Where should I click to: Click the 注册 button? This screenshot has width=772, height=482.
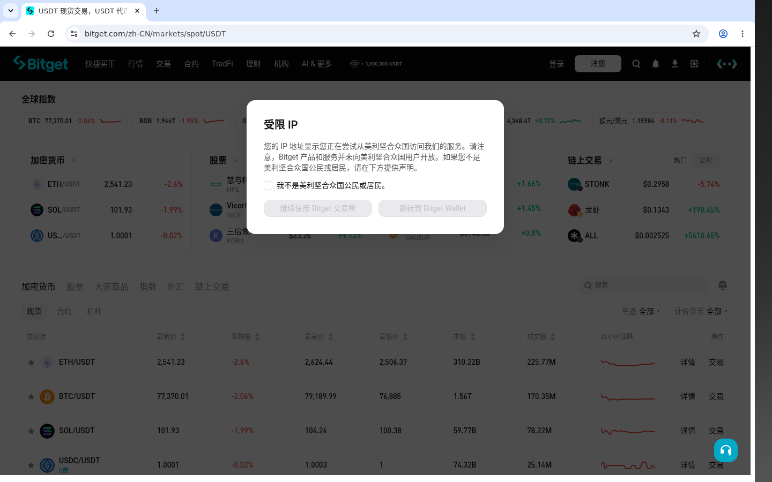pyautogui.click(x=598, y=64)
